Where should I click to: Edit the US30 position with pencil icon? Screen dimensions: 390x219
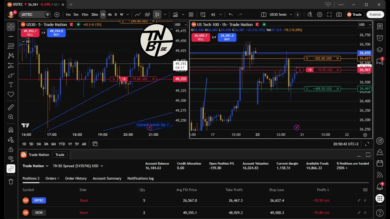[359, 213]
